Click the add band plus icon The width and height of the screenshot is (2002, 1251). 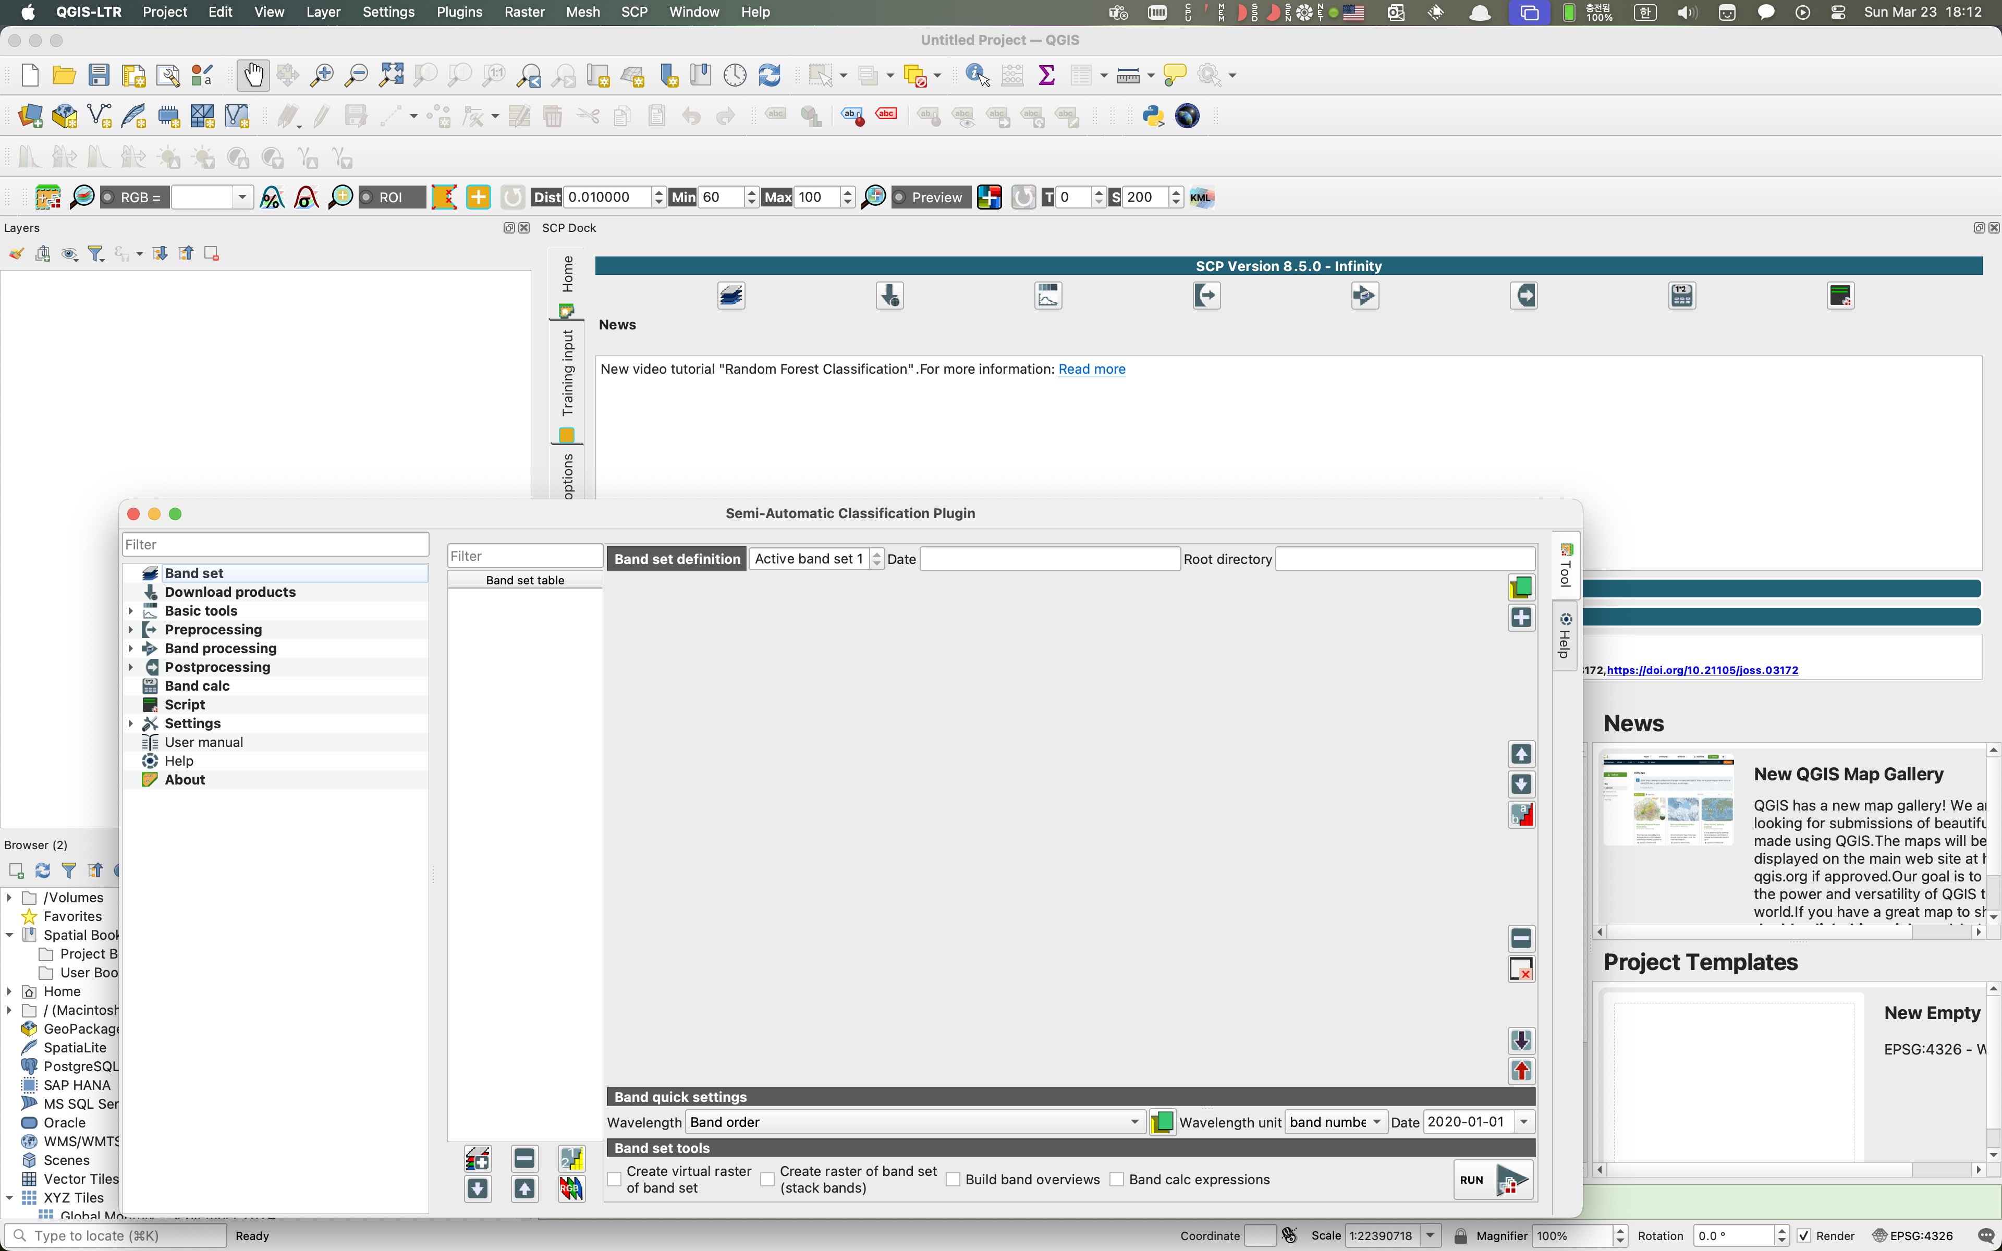tap(1520, 618)
